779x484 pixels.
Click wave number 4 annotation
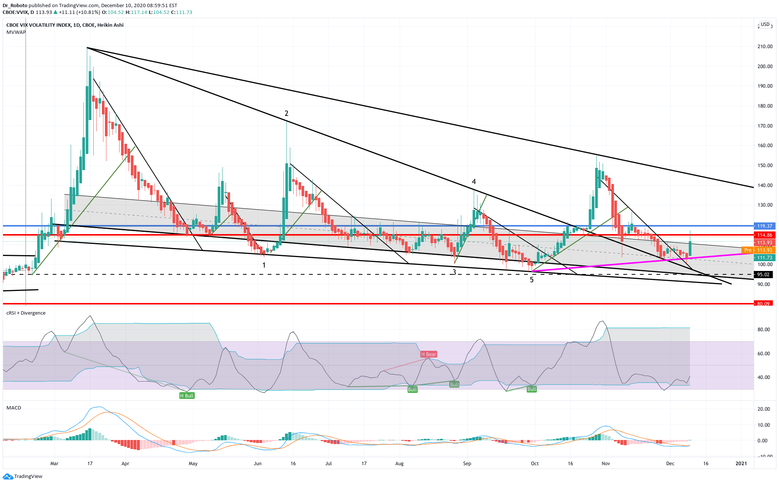click(474, 182)
